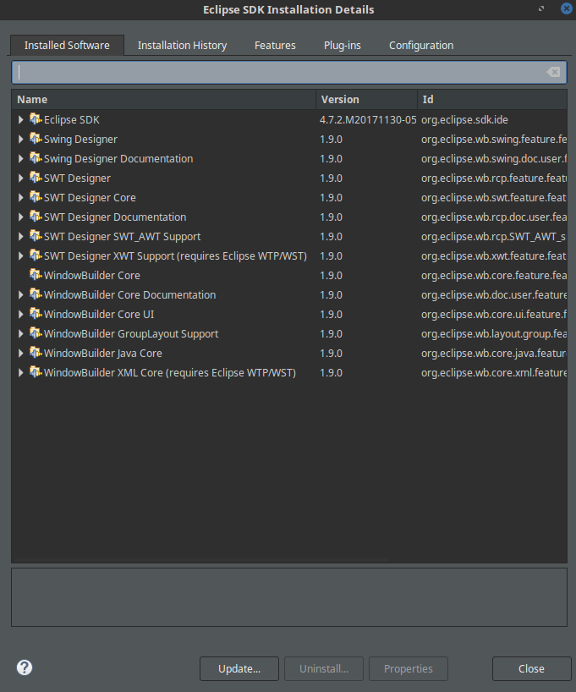
Task: Clear the filter text with the erase icon
Action: point(553,72)
